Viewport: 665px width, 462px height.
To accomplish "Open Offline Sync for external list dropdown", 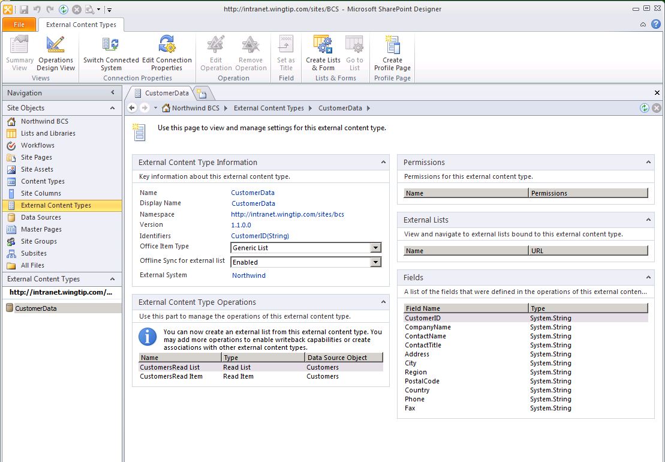I will [x=376, y=262].
